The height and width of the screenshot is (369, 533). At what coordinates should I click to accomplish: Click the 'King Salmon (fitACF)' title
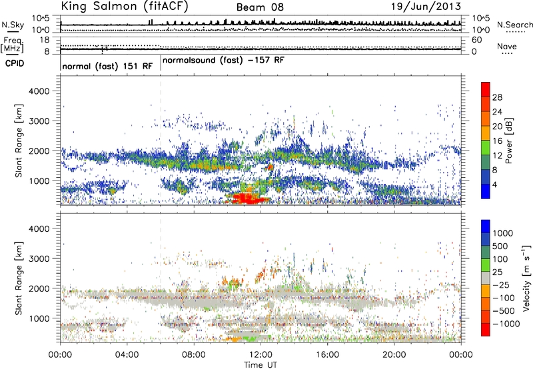tap(125, 6)
